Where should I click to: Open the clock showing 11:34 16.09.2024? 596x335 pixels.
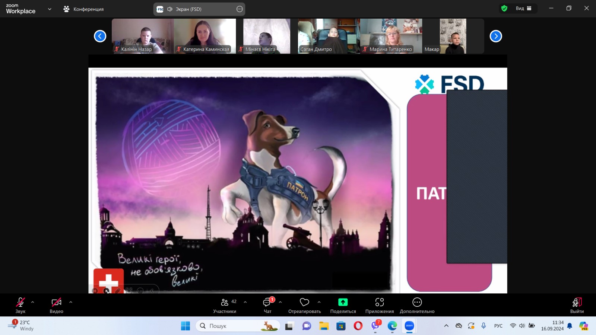point(552,326)
